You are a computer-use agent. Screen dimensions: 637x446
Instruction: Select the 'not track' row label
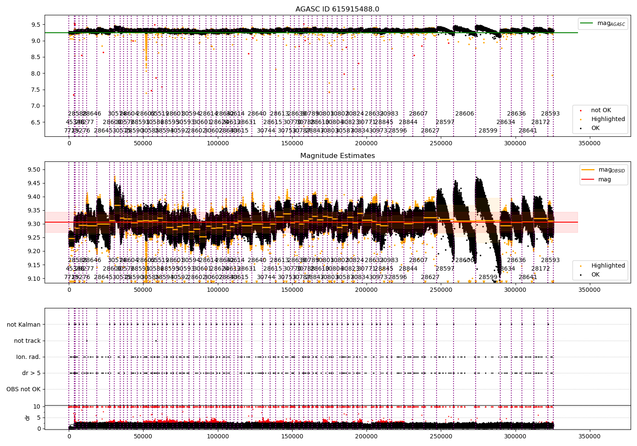click(x=27, y=341)
